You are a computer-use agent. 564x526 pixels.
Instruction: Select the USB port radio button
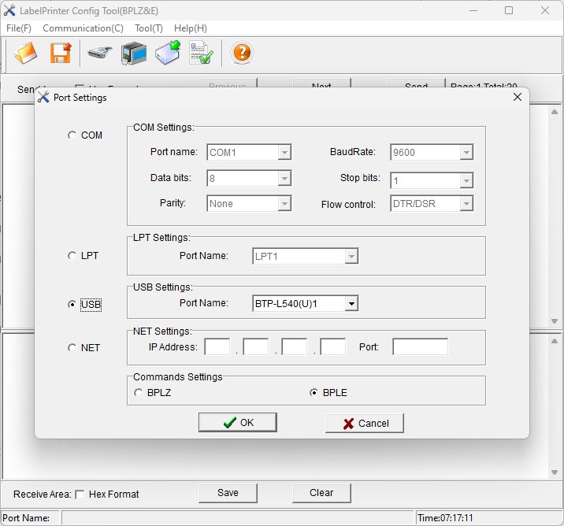click(x=72, y=305)
